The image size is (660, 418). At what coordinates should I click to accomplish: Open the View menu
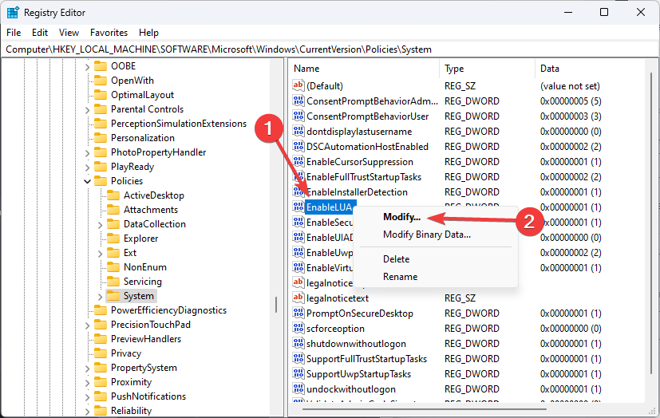[x=69, y=33]
